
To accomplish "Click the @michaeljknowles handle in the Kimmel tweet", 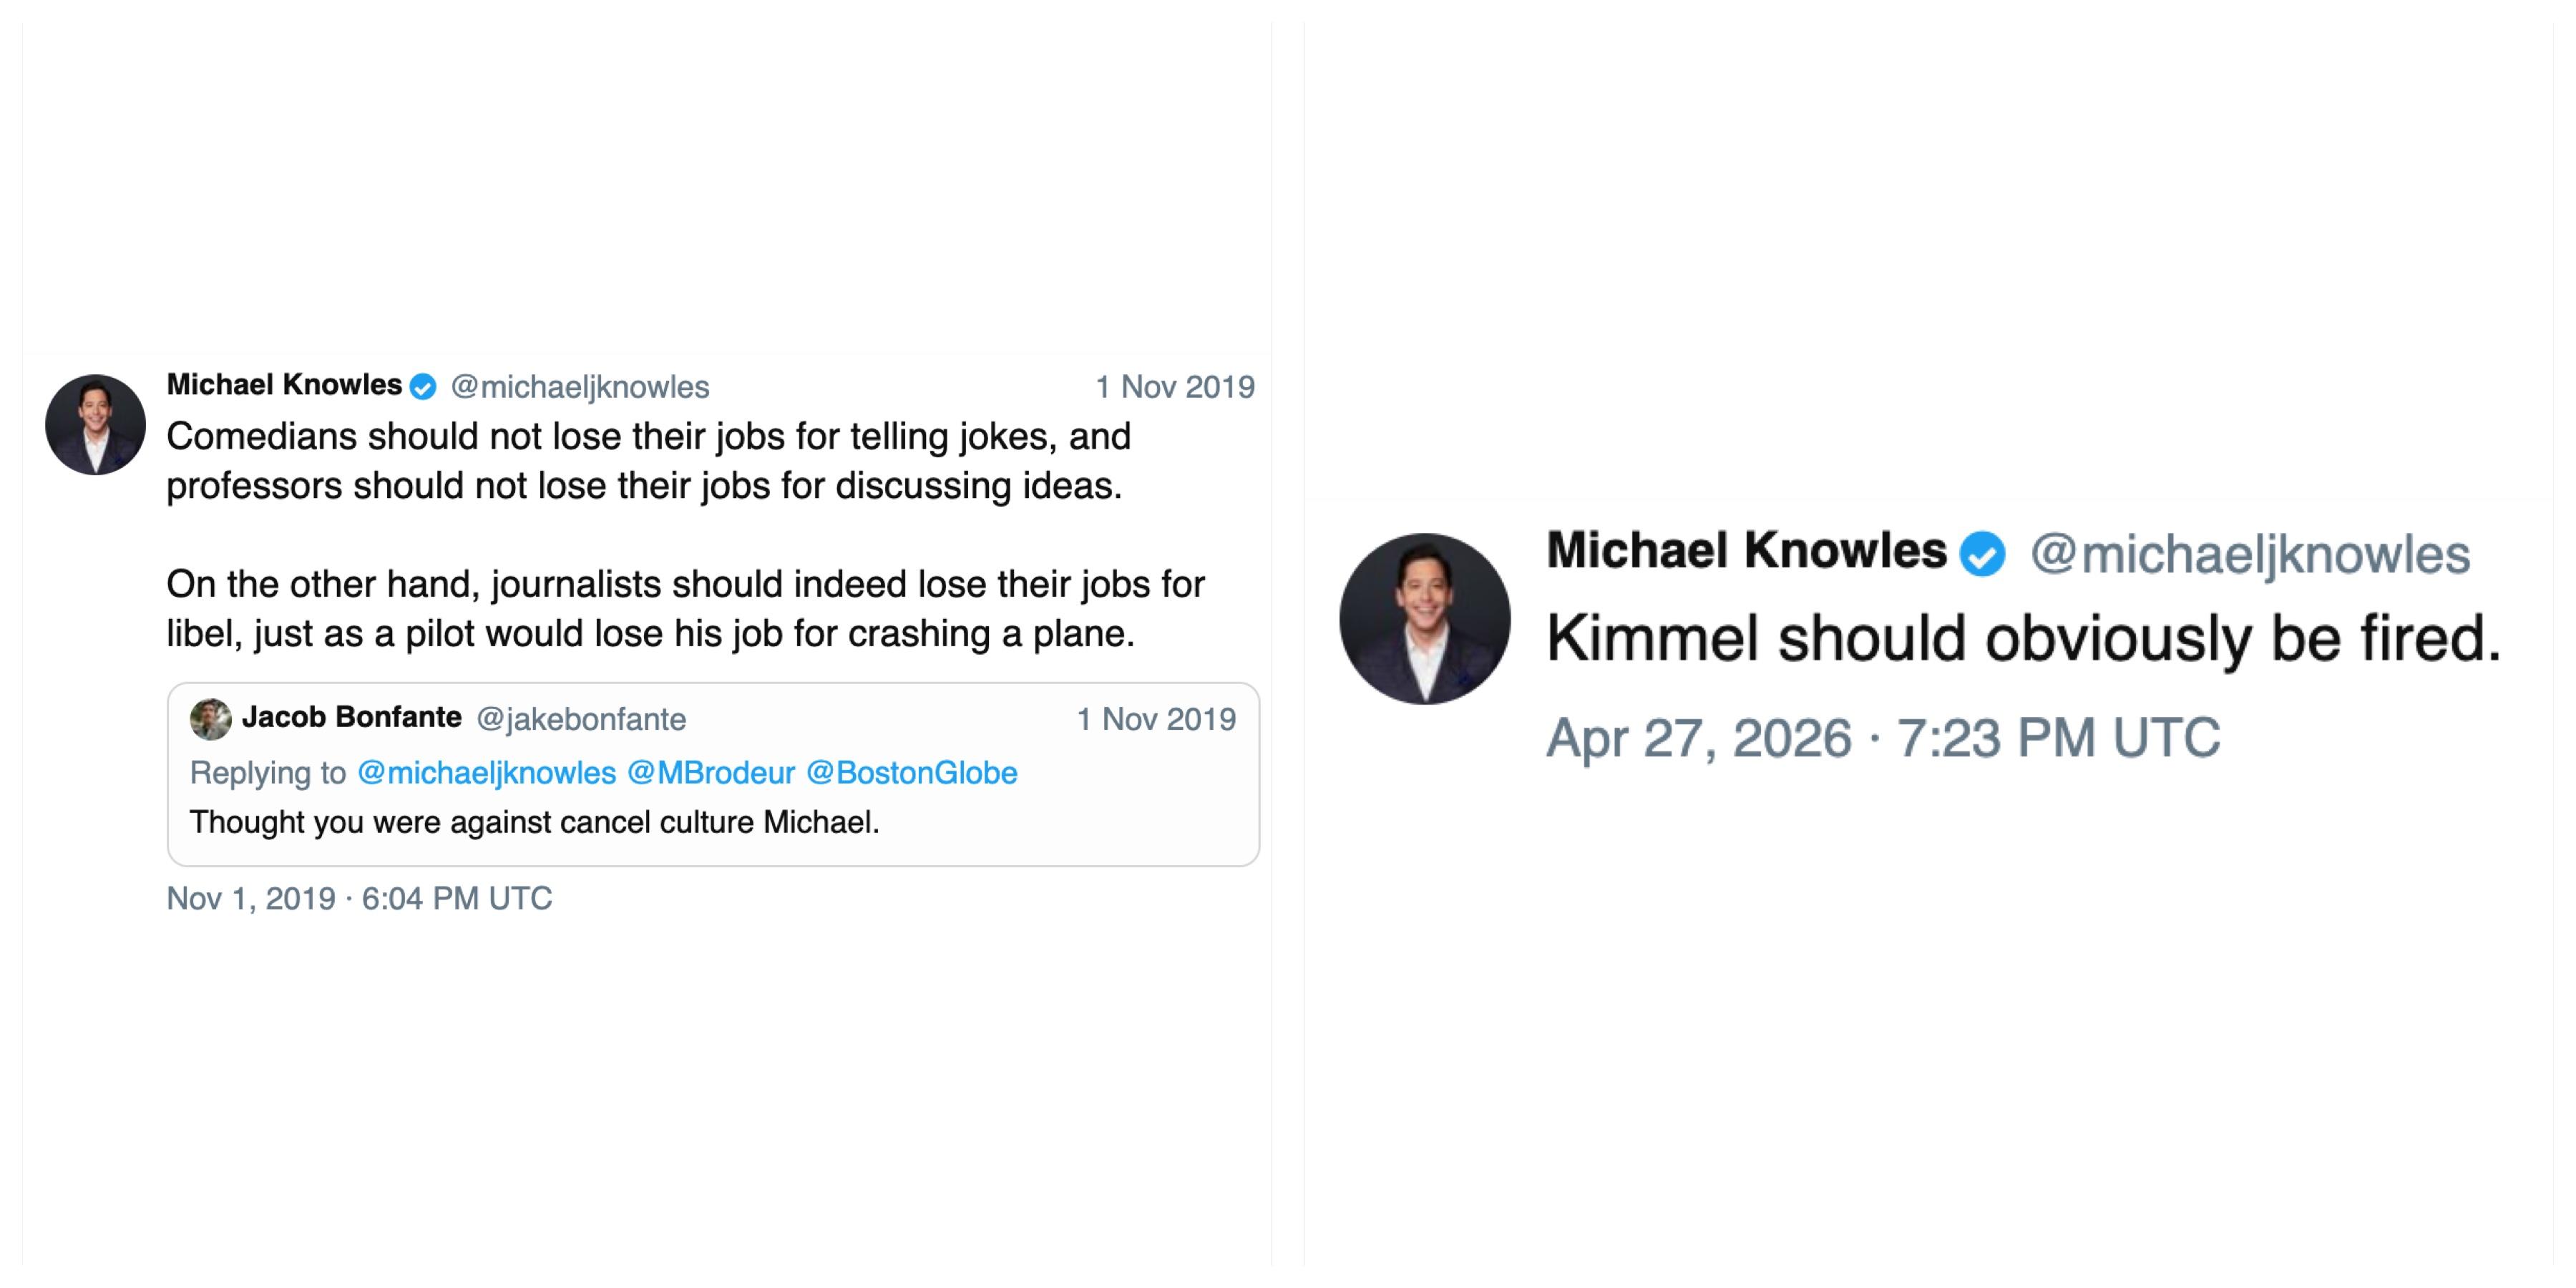I will pos(2250,555).
